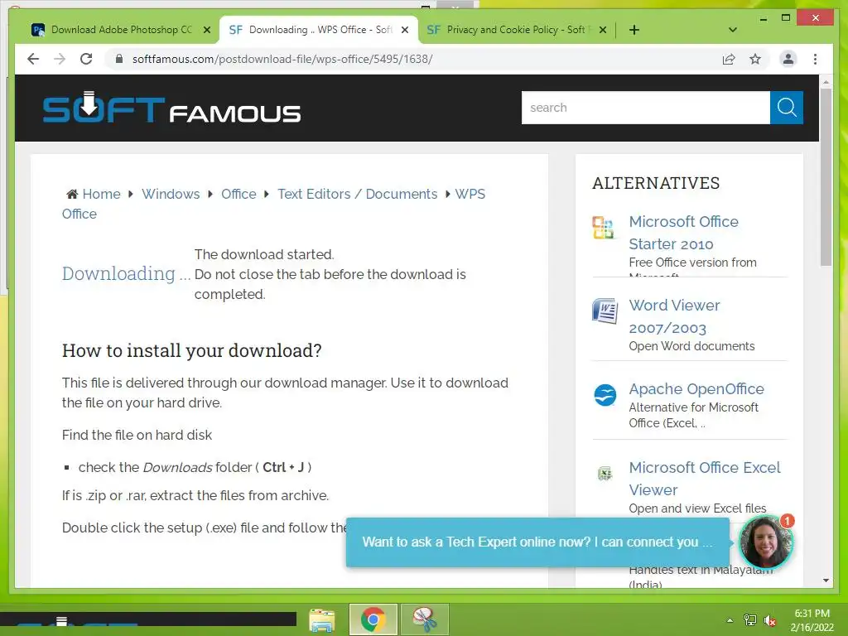Click the 'How to install your download?' heading

coord(192,350)
